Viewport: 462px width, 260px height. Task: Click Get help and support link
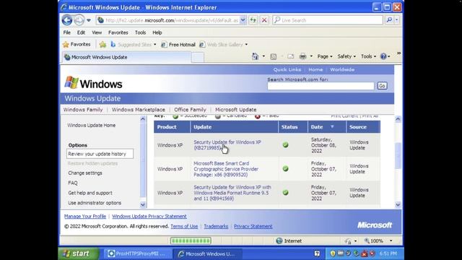click(90, 193)
